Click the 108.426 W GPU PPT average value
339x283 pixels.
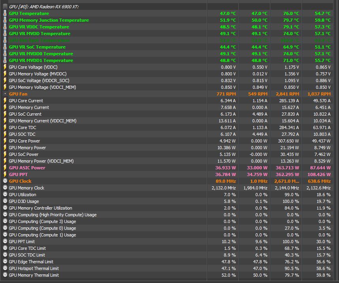pyautogui.click(x=319, y=174)
